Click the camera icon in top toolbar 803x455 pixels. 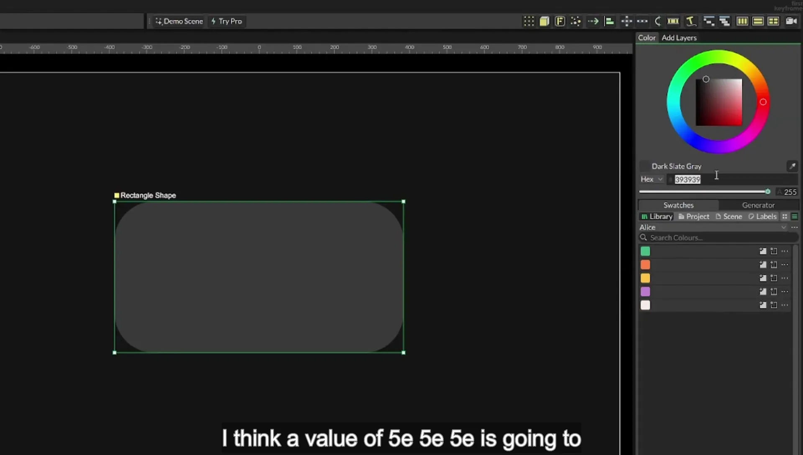click(x=791, y=21)
